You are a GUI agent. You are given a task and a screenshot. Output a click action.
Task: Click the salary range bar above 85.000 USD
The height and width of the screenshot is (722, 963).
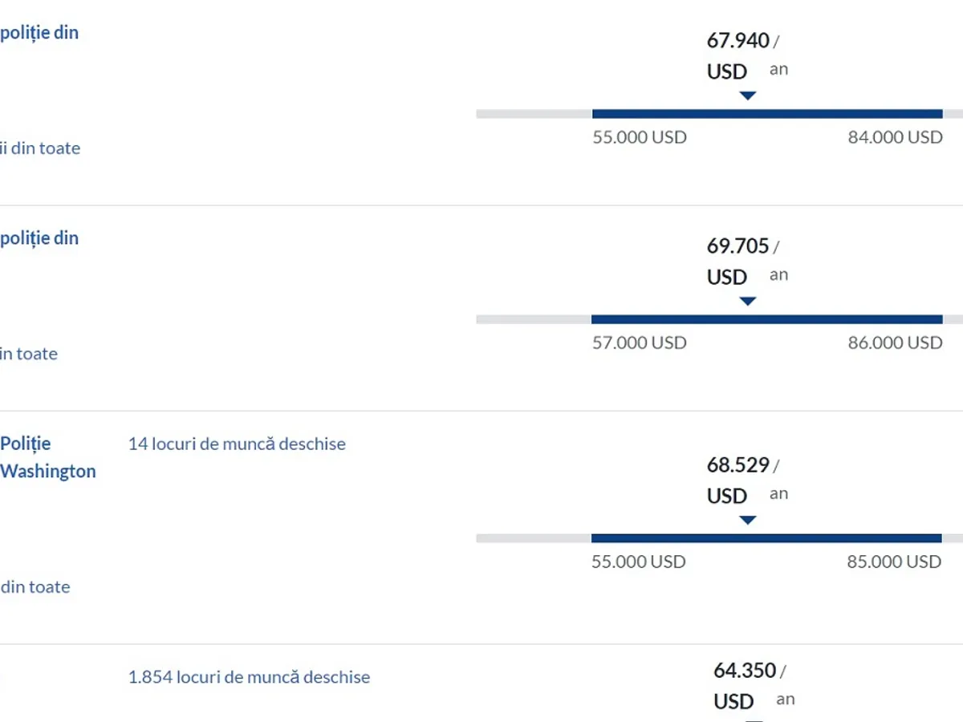(766, 538)
